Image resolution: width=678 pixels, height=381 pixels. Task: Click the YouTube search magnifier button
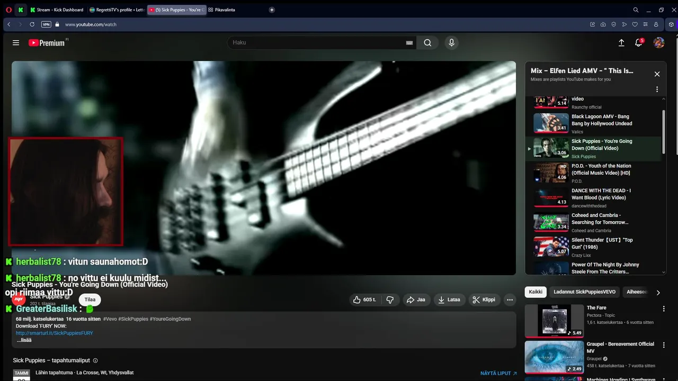tap(427, 43)
